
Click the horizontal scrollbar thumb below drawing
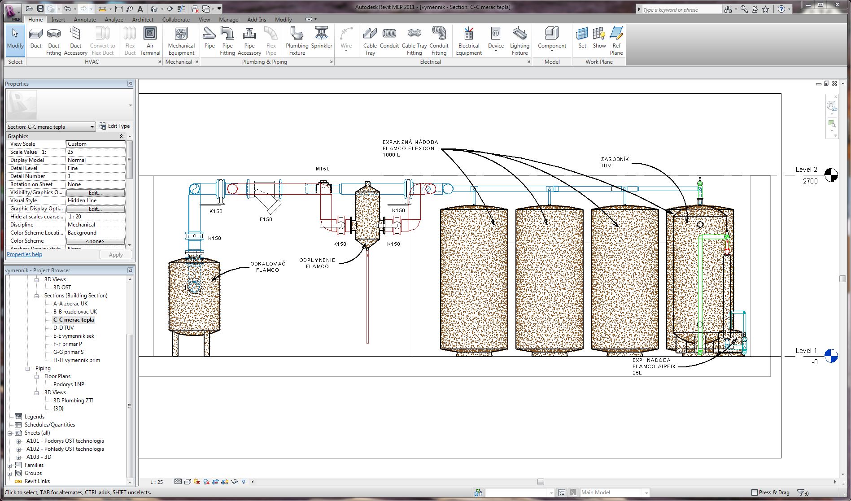click(x=541, y=482)
